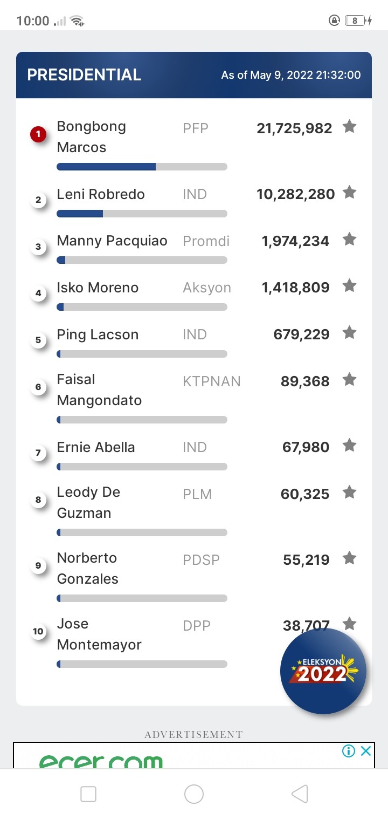Tap the star beside Isko Moreno

pyautogui.click(x=350, y=286)
